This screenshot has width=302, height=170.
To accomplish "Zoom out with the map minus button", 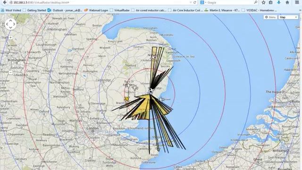I will click(x=10, y=72).
